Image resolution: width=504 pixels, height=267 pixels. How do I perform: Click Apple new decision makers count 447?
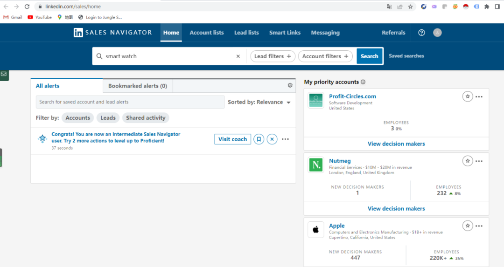pyautogui.click(x=355, y=258)
